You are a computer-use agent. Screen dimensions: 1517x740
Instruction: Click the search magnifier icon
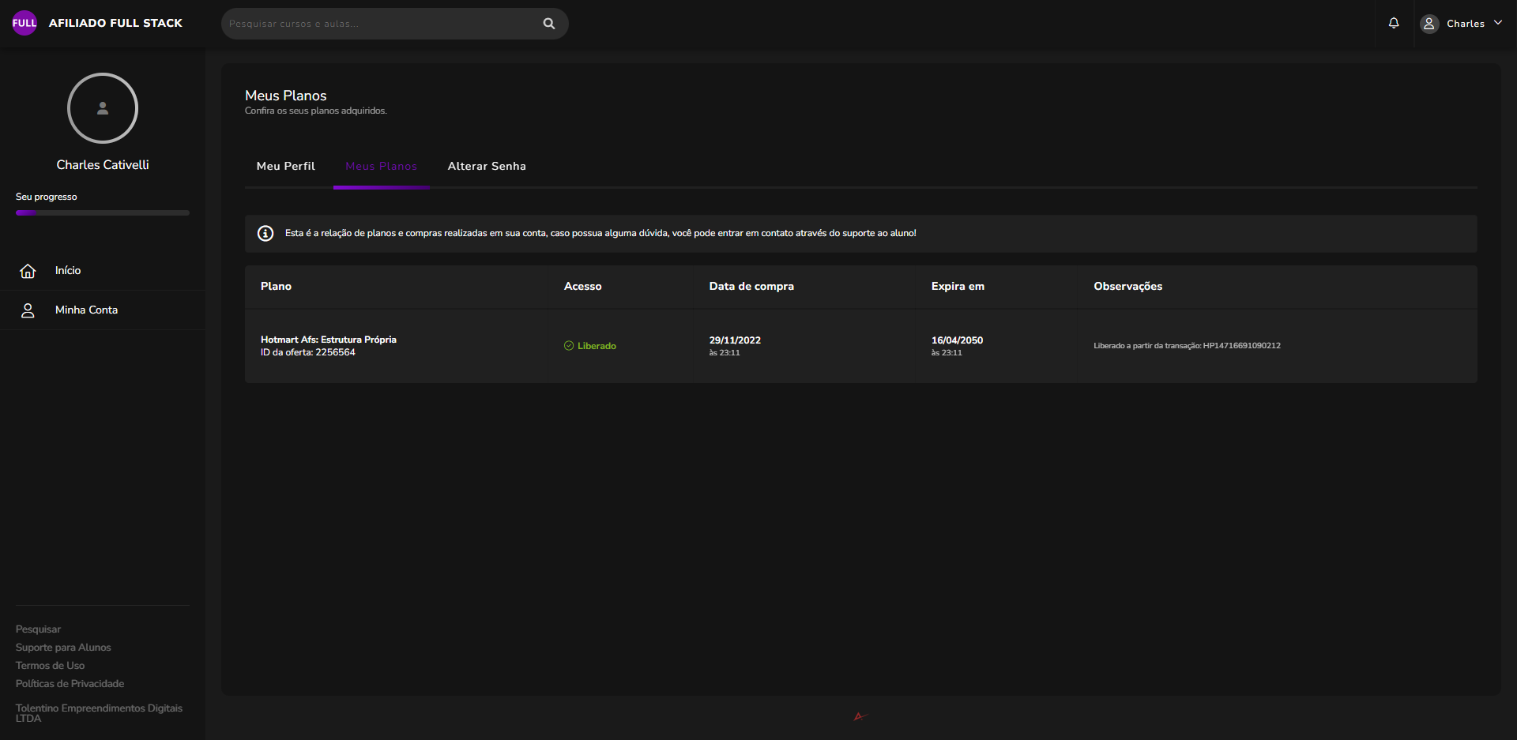(x=549, y=24)
